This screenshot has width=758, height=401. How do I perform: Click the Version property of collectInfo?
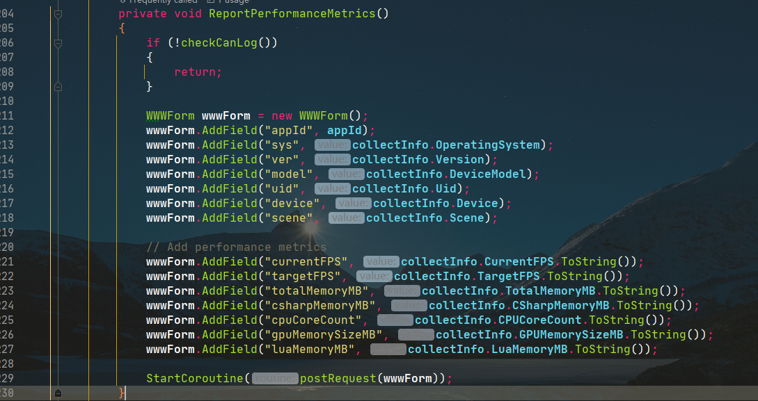point(459,159)
